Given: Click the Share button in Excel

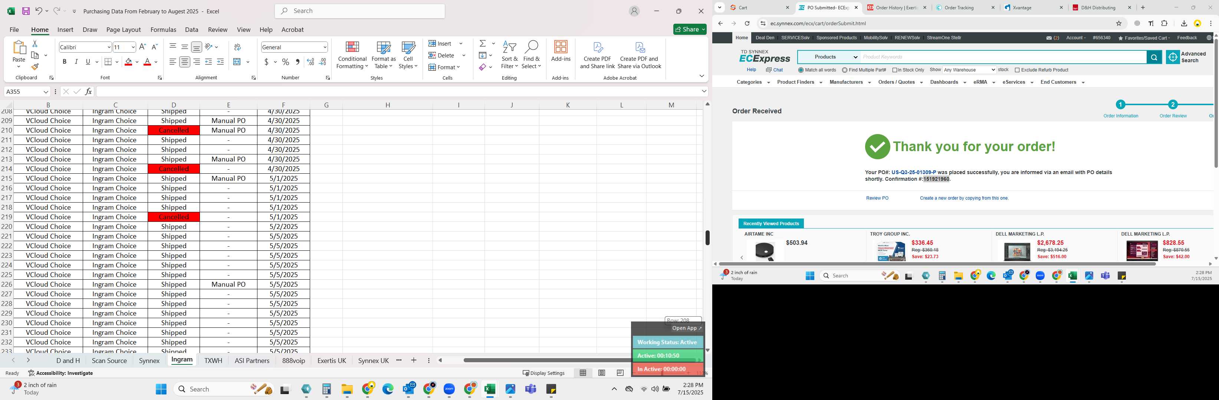Looking at the screenshot, I should pyautogui.click(x=690, y=29).
